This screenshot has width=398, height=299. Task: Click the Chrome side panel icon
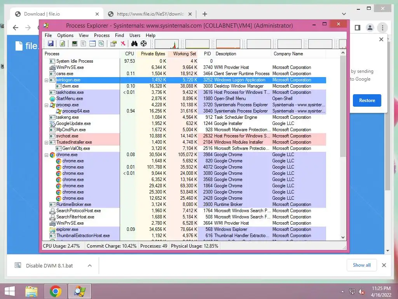(358, 28)
